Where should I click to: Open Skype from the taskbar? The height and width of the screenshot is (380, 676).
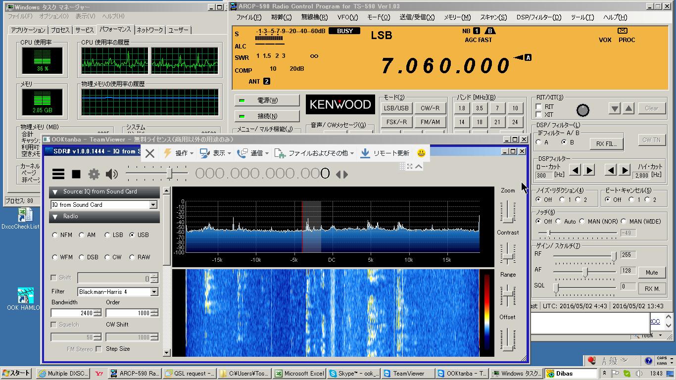[x=354, y=374]
